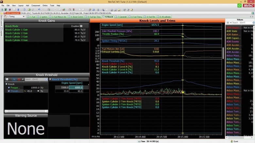Viewport: 255px width, 143px height.
Task: Click the yellow note icon near the pause button
Action: tap(90, 10)
